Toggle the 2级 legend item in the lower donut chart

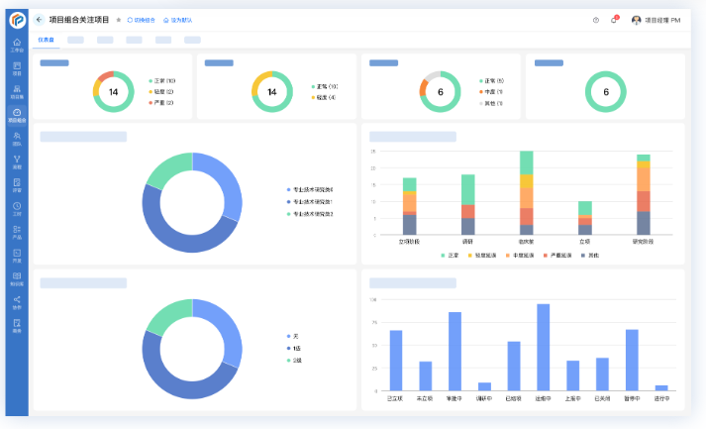(295, 361)
